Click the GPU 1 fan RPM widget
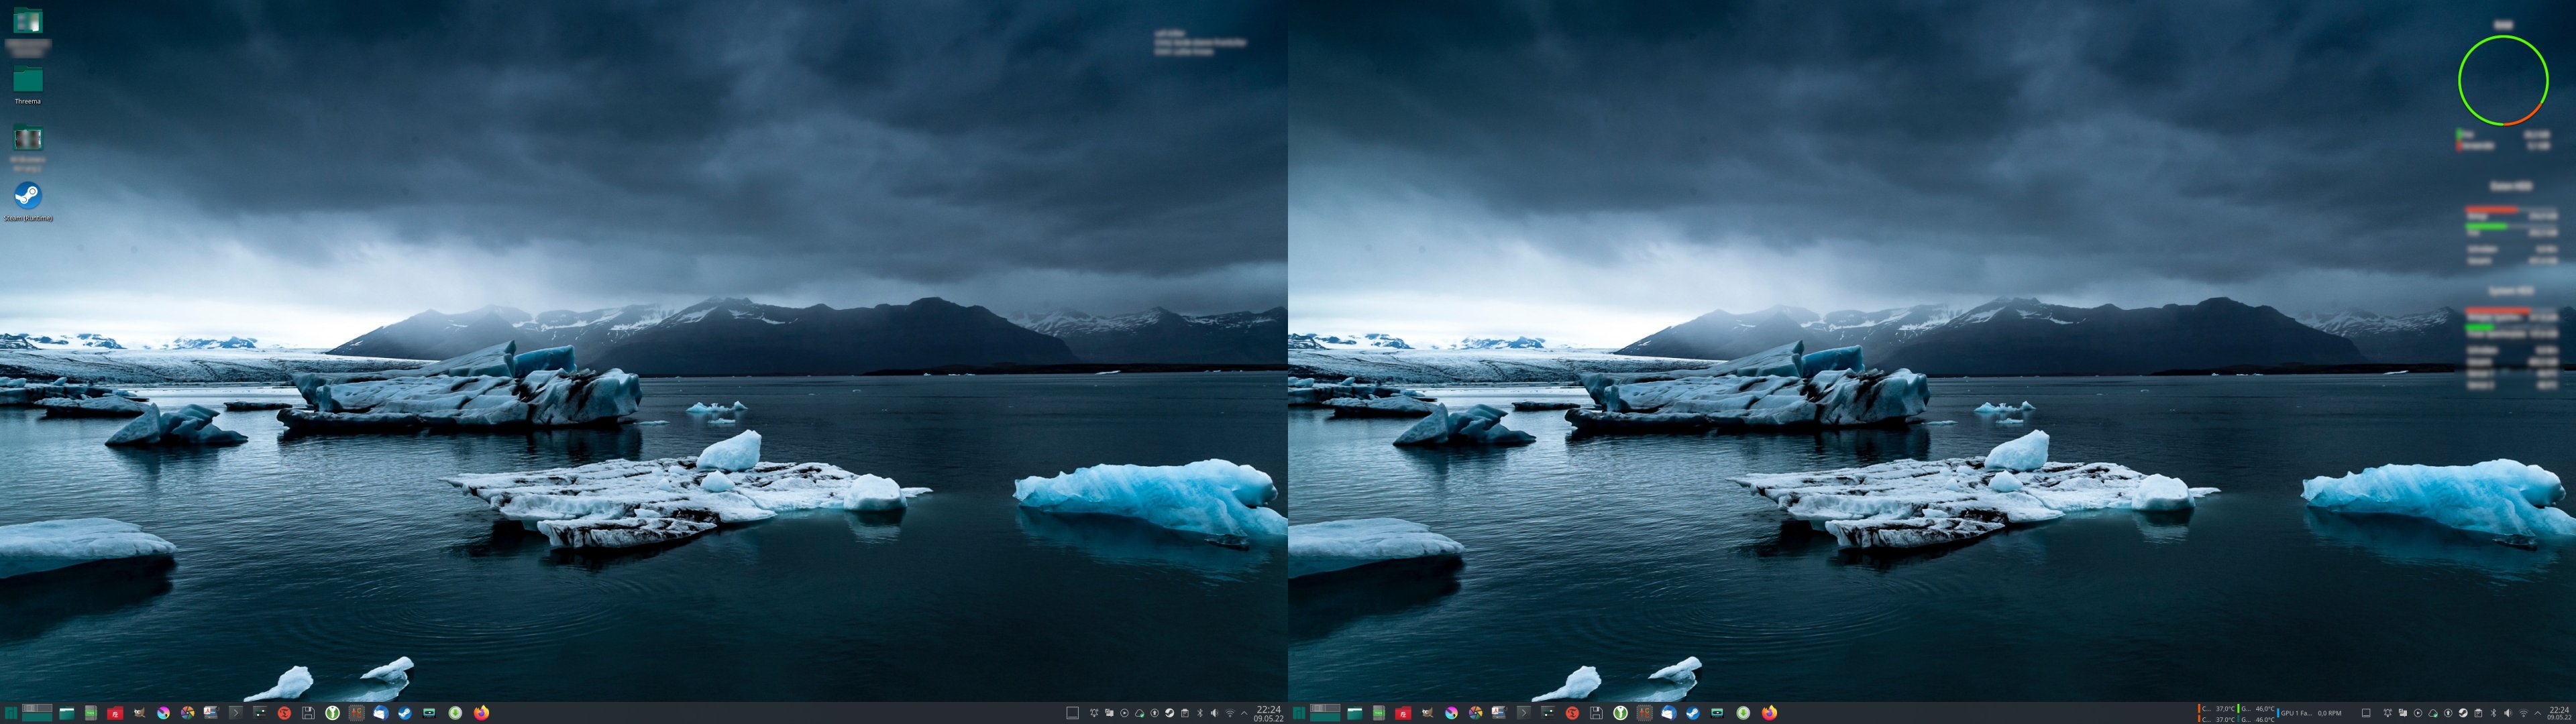2576x724 pixels. tap(2310, 713)
